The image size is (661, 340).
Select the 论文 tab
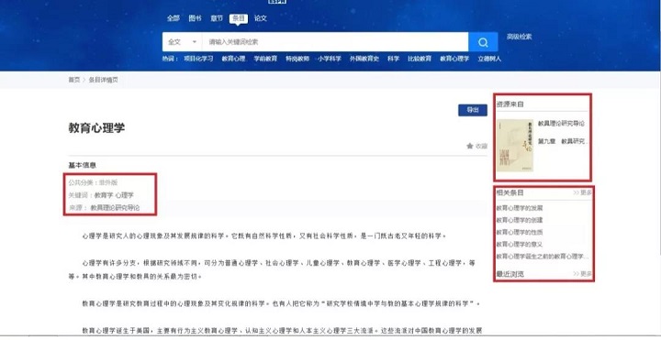(261, 18)
